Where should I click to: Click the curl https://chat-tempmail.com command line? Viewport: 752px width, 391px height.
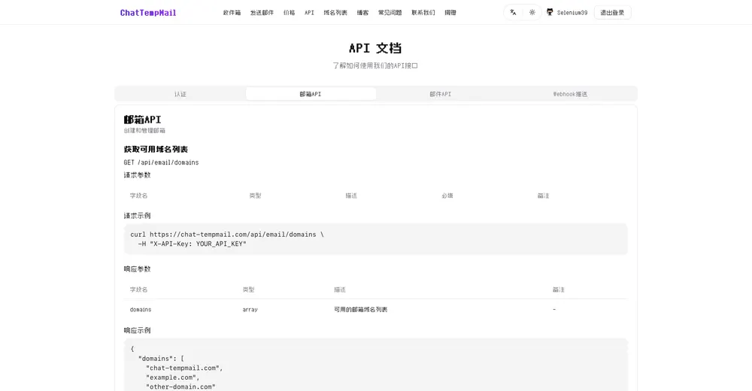227,235
